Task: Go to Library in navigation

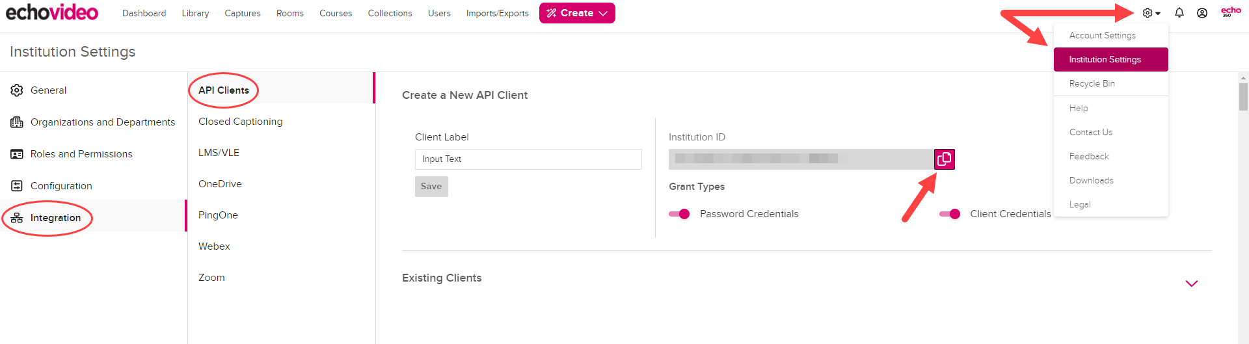Action: click(x=195, y=13)
